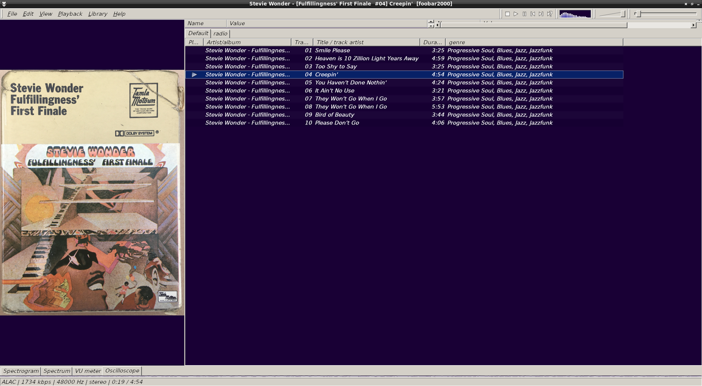
Task: Sort by Track number column header
Action: pos(302,42)
